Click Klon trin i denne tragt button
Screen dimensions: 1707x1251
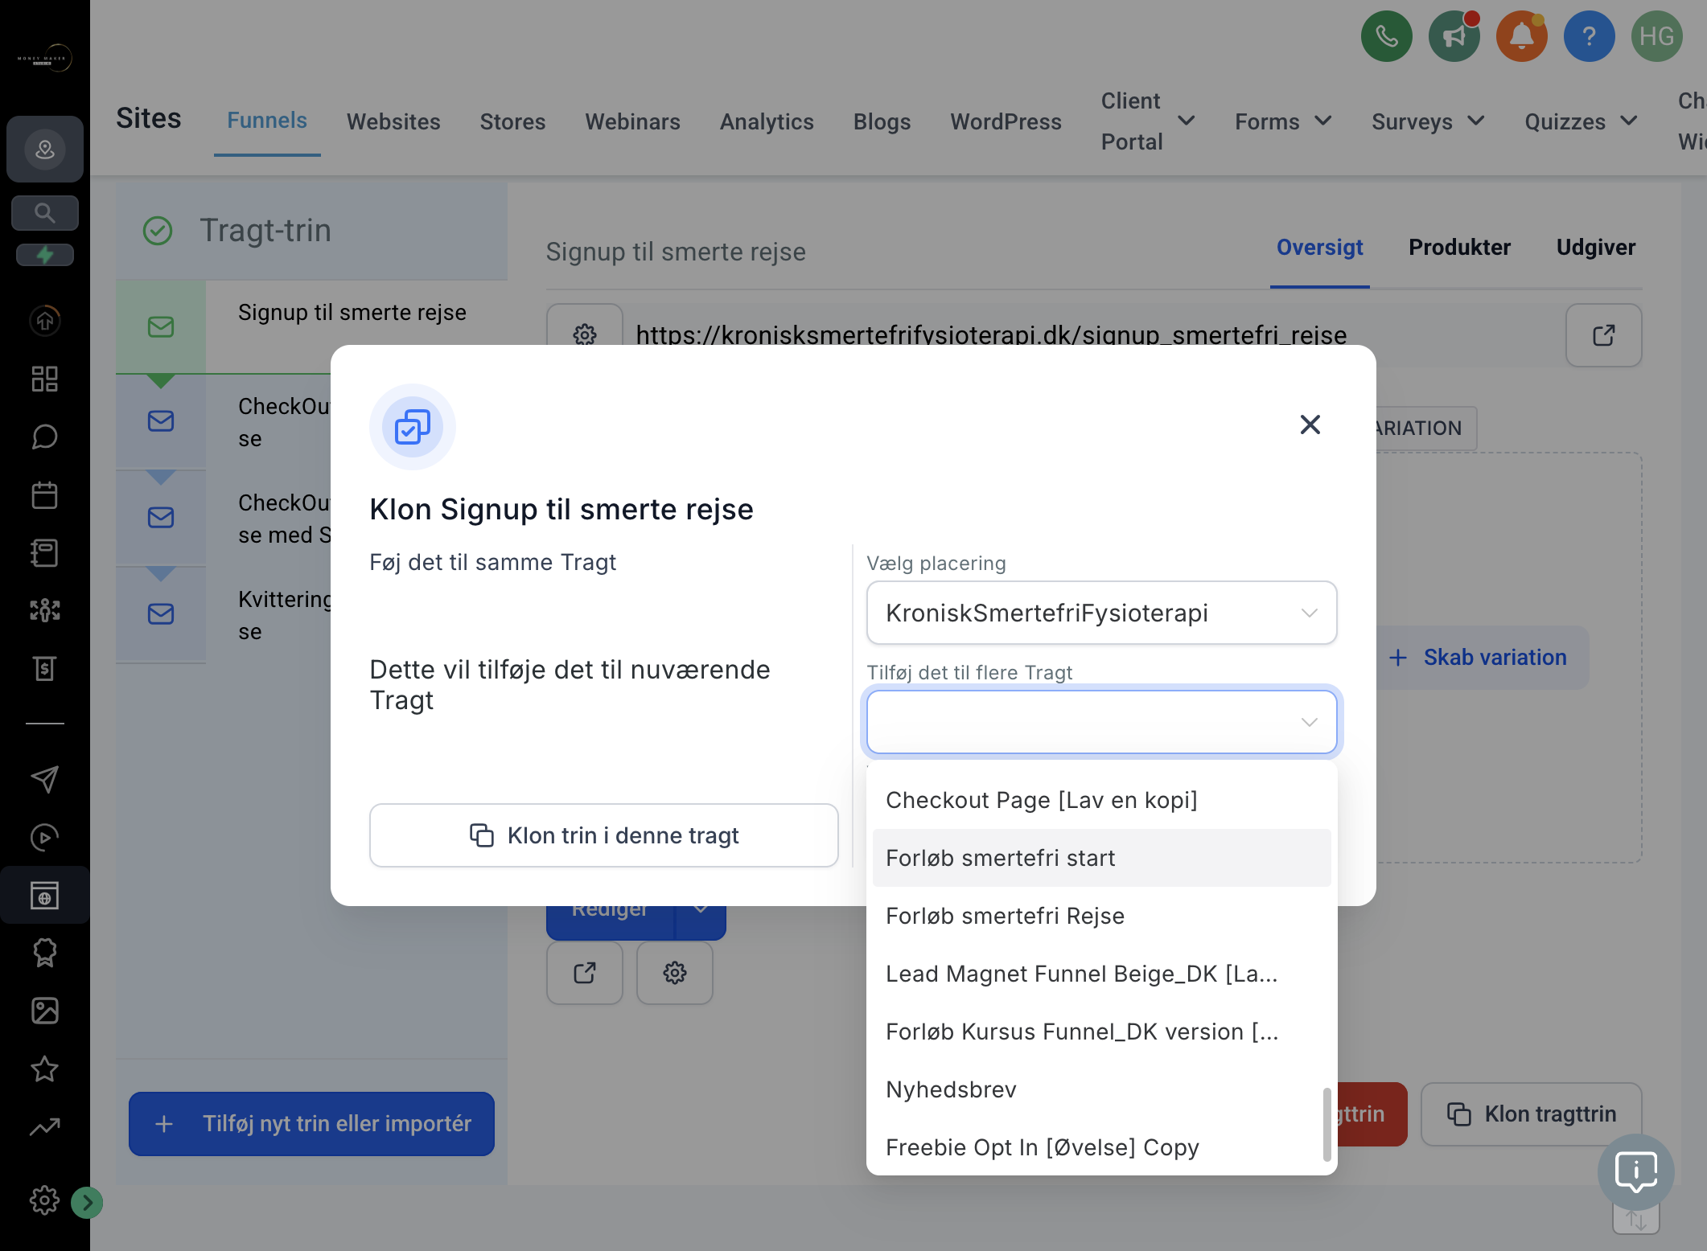(x=603, y=835)
